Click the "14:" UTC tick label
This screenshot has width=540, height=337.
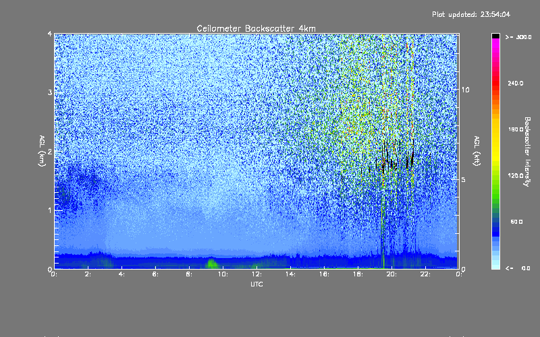click(290, 274)
